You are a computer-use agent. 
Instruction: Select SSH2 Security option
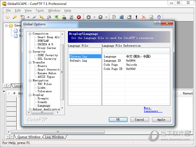click(48, 55)
